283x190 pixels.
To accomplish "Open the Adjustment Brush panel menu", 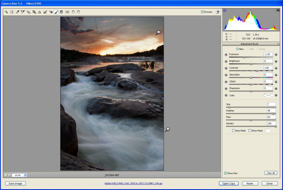I will [278, 44].
